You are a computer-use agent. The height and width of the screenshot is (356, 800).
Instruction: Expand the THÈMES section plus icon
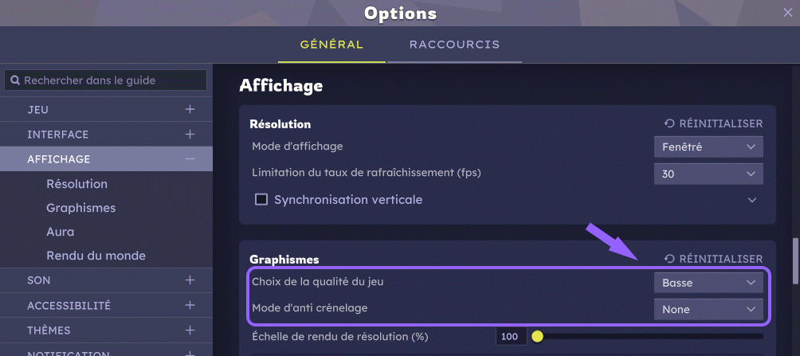pos(190,330)
